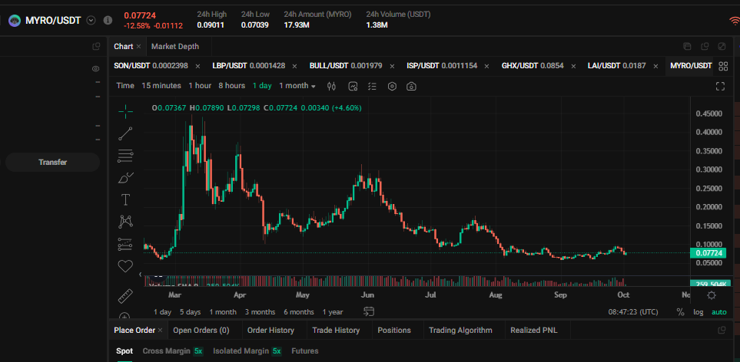Close the Chart tab
Viewport: 740px width, 362px height.
click(x=138, y=46)
